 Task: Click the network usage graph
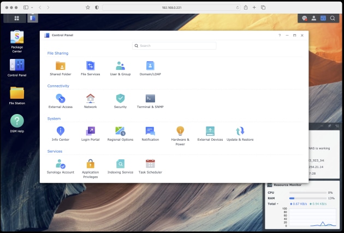click(x=313, y=217)
